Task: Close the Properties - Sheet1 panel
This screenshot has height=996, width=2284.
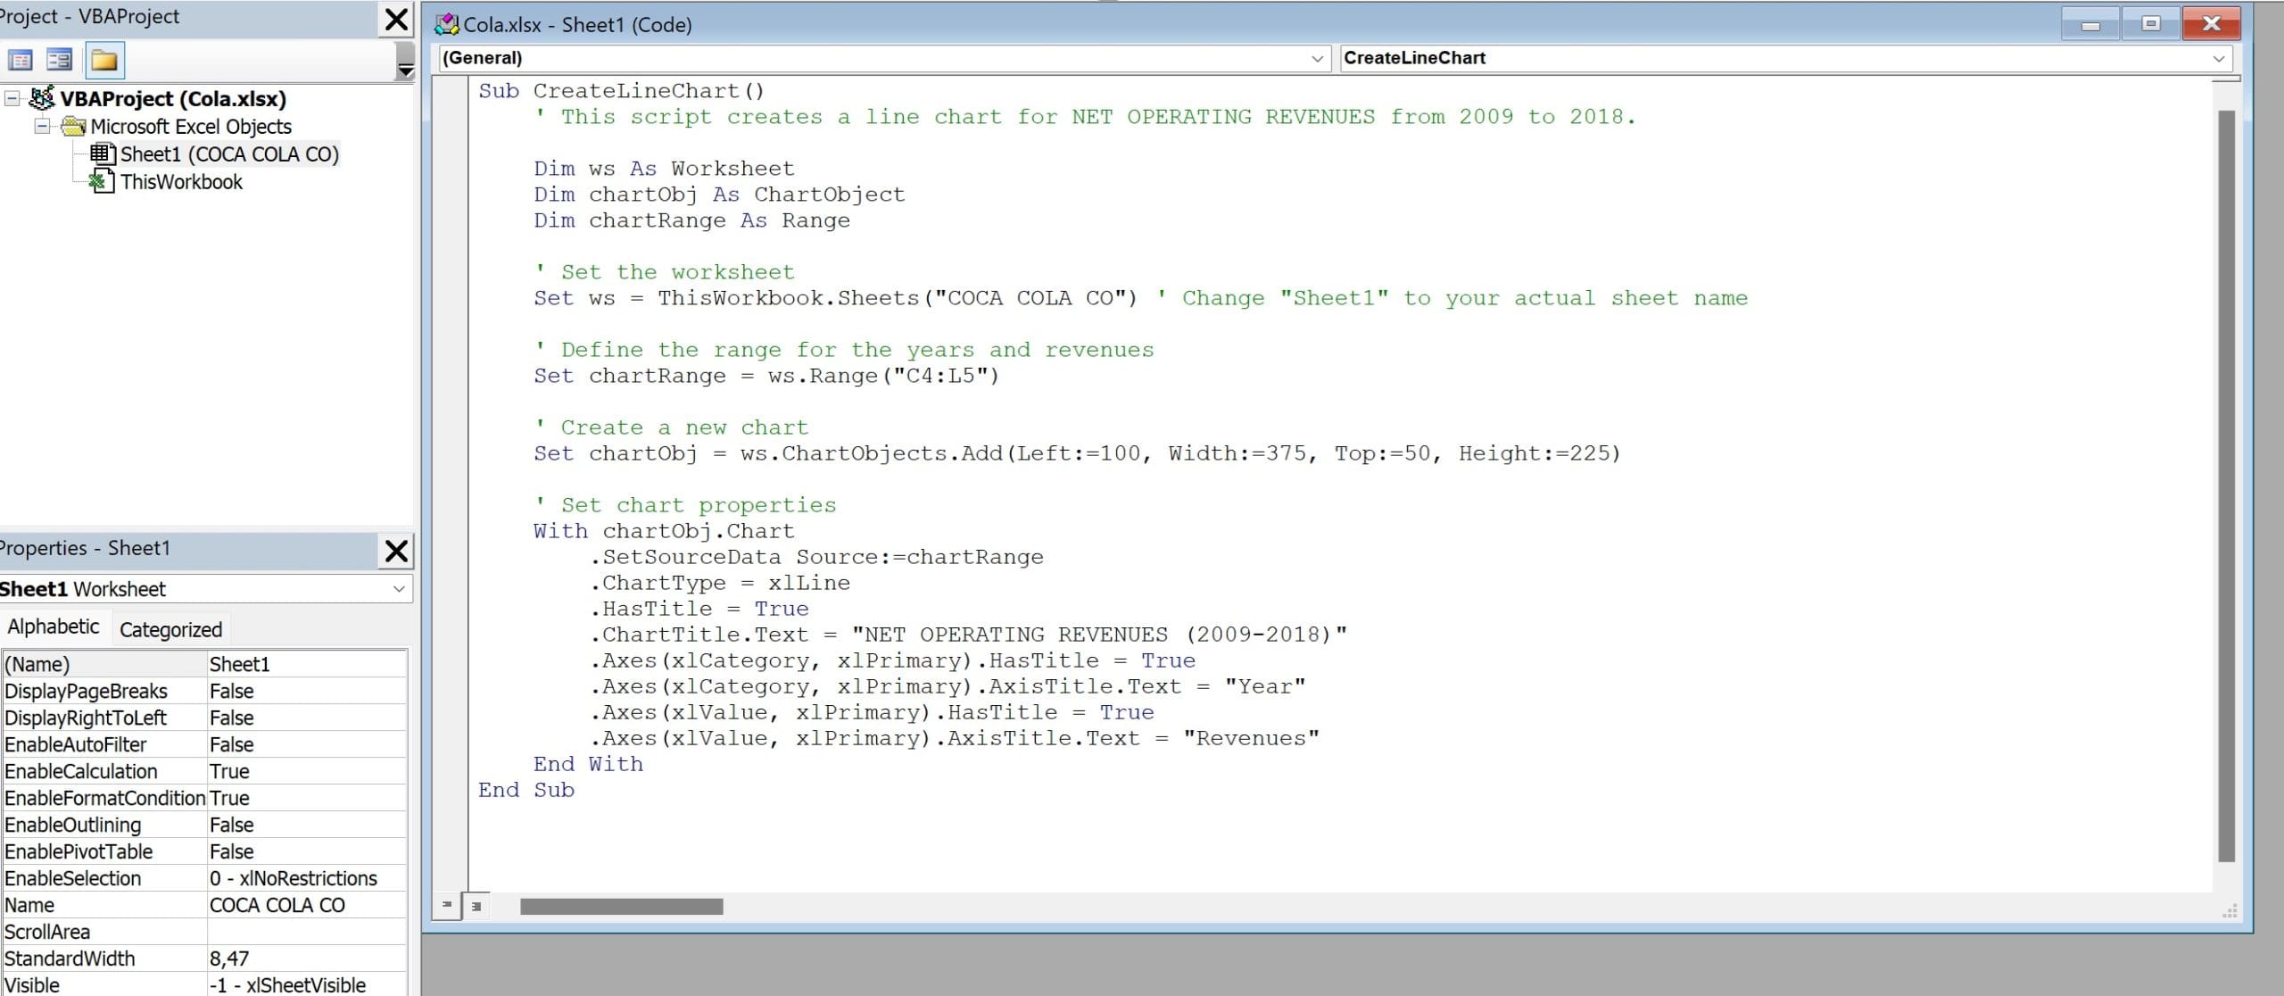Action: pos(395,551)
